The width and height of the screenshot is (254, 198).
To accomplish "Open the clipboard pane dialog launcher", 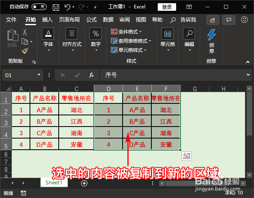I will [x=34, y=62].
